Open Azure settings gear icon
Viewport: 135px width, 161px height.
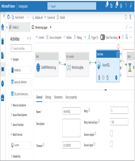(121, 6)
